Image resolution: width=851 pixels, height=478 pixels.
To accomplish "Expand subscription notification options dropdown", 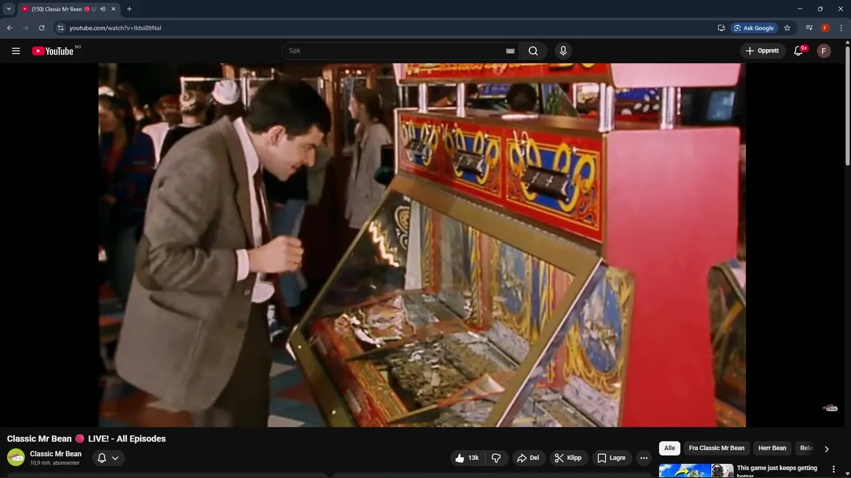I will (x=108, y=458).
